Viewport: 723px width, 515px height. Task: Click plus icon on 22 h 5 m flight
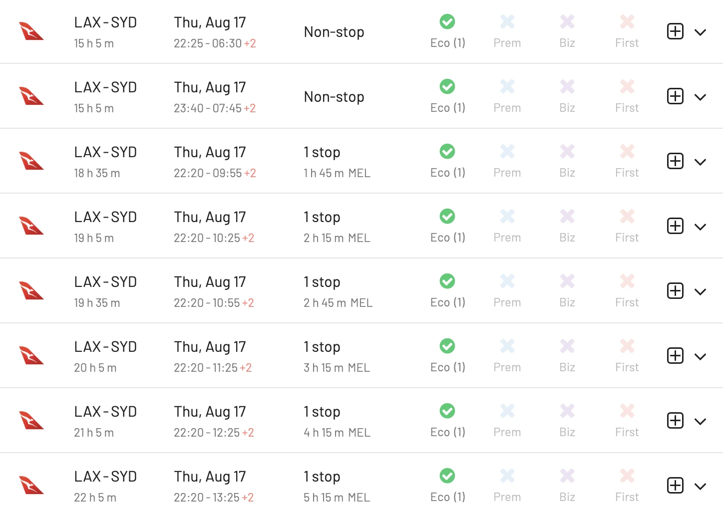click(x=675, y=486)
